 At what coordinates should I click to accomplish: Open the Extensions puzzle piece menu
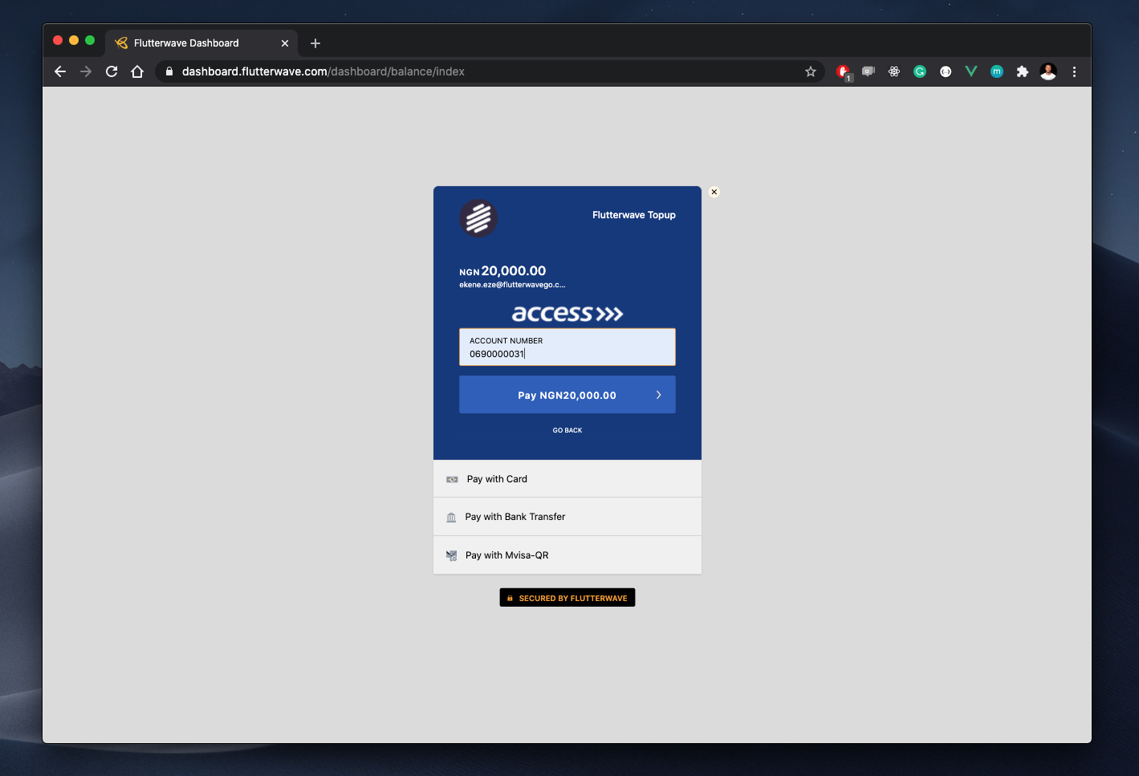click(x=1023, y=71)
